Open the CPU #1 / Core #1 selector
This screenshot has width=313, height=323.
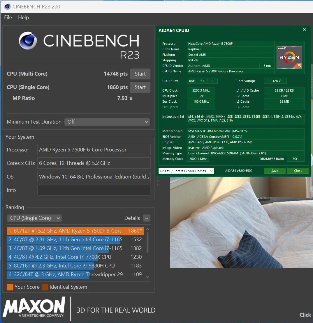(x=186, y=171)
